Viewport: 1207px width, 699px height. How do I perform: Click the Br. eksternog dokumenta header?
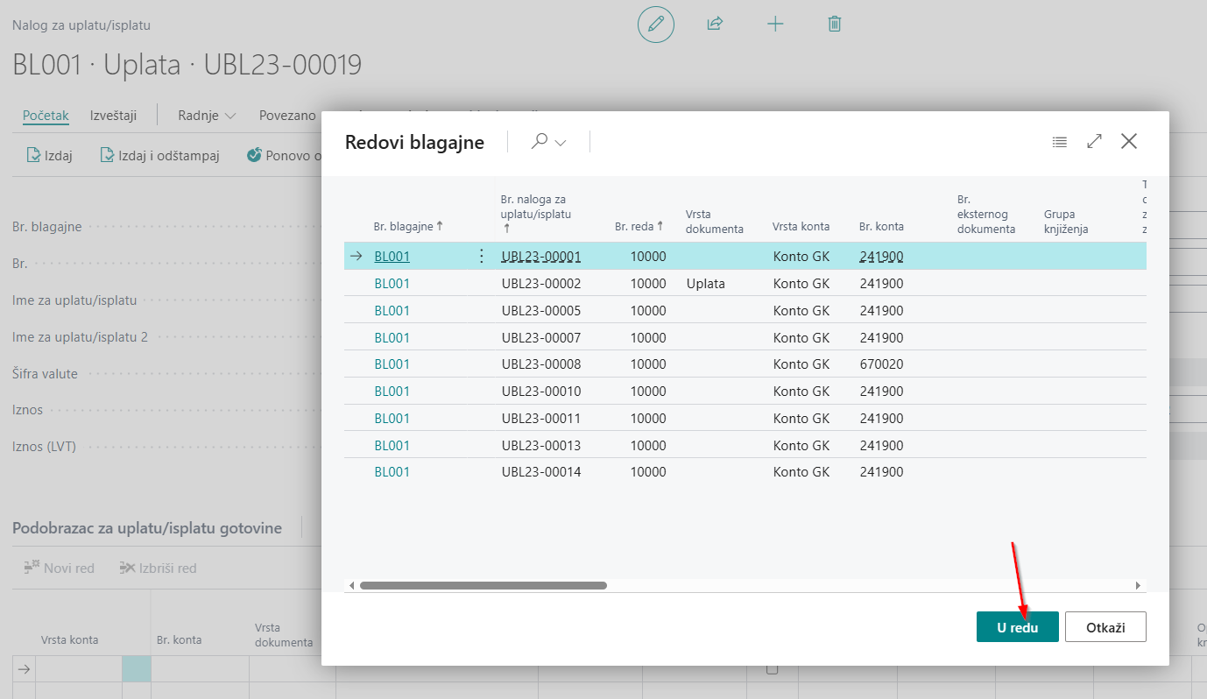pyautogui.click(x=986, y=214)
